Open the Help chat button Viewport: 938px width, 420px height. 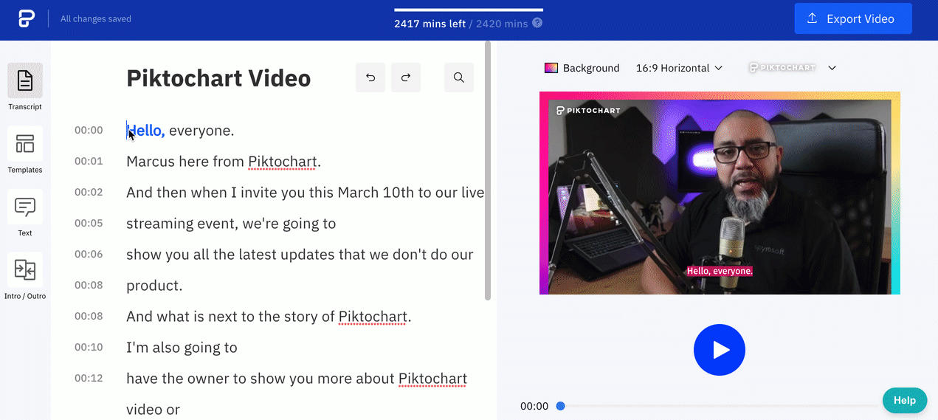click(904, 400)
